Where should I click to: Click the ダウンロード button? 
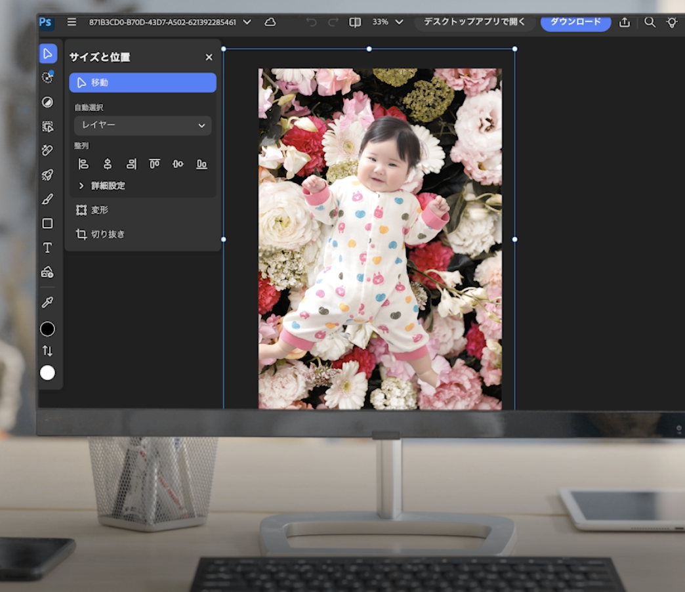pyautogui.click(x=575, y=22)
